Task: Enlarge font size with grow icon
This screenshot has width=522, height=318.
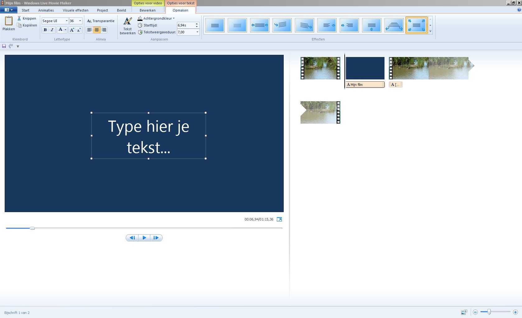Action: [72, 30]
